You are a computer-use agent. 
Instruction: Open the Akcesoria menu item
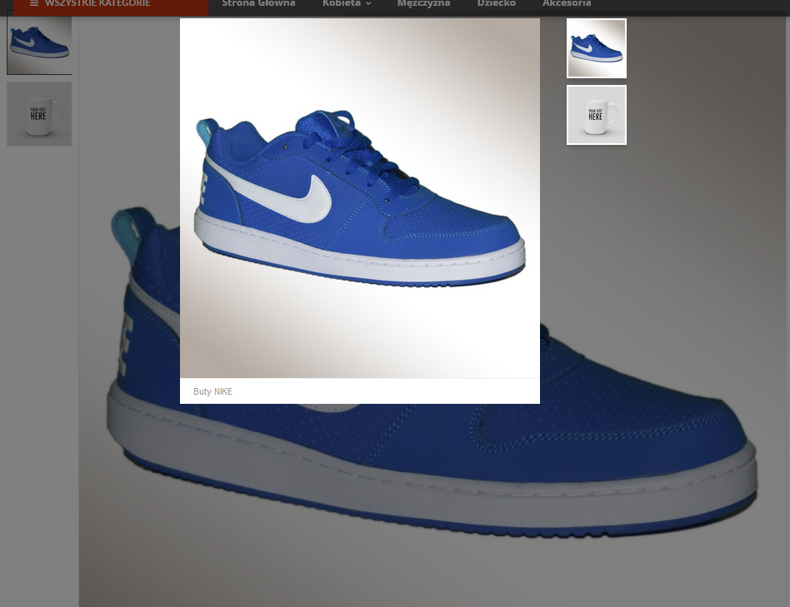click(x=567, y=3)
